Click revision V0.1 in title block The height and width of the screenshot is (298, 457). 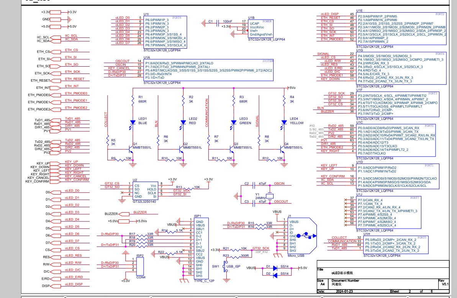(x=445, y=284)
